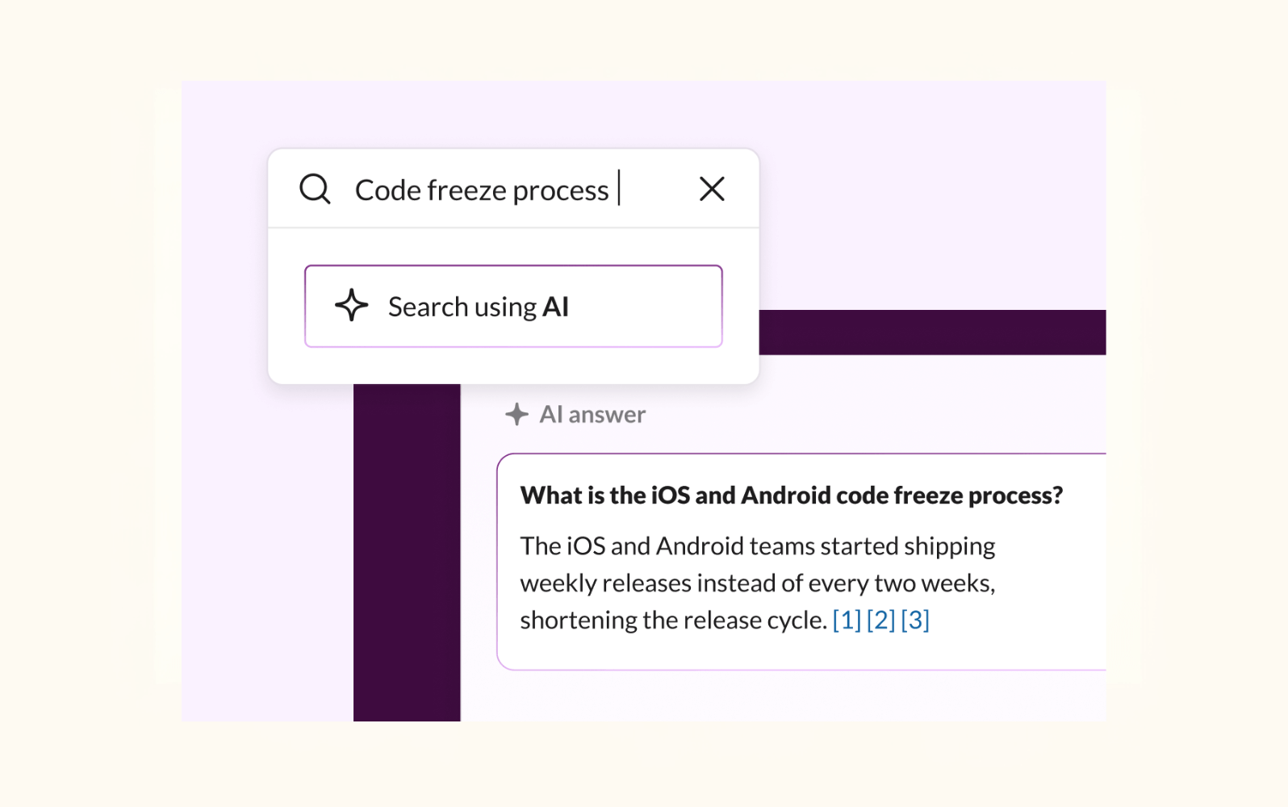Place cursor at the text caret after "process"
This screenshot has height=807, width=1288.
tap(619, 189)
